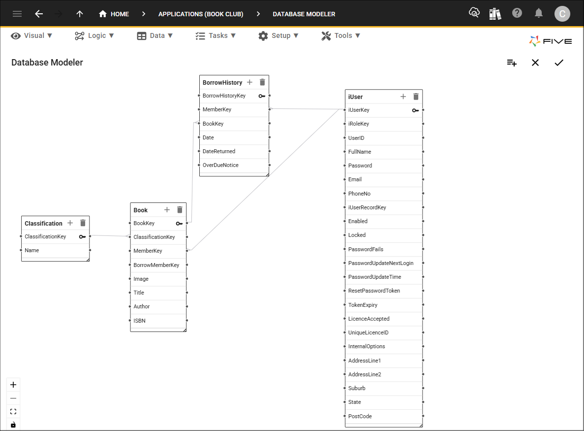Click the Five logo
The image size is (584, 431).
point(550,41)
